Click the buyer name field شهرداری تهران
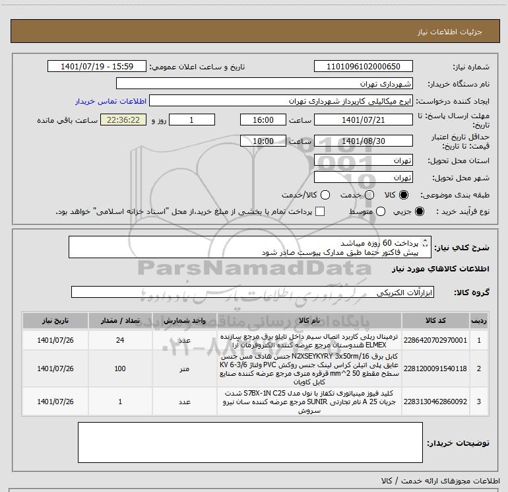Viewport: 508px width, 492px height. 265,83
